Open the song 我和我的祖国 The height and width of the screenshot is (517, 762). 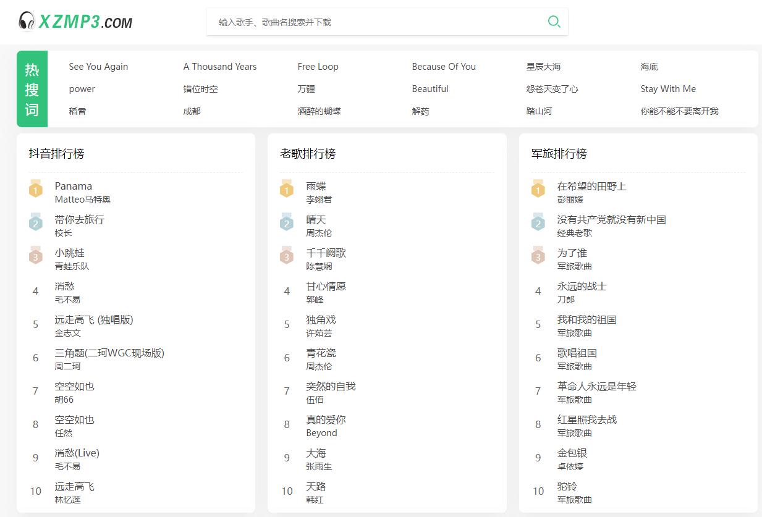click(x=586, y=319)
